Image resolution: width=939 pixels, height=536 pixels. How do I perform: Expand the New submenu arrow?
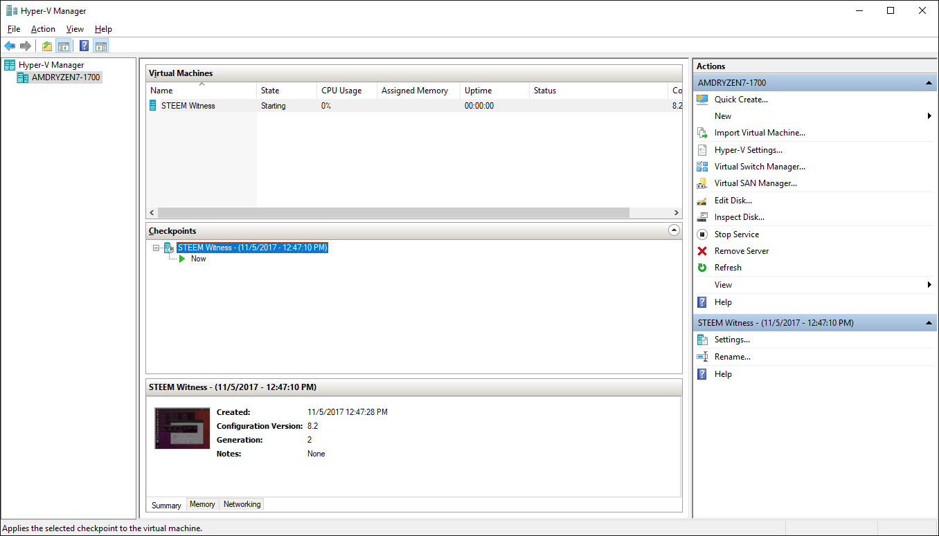929,116
